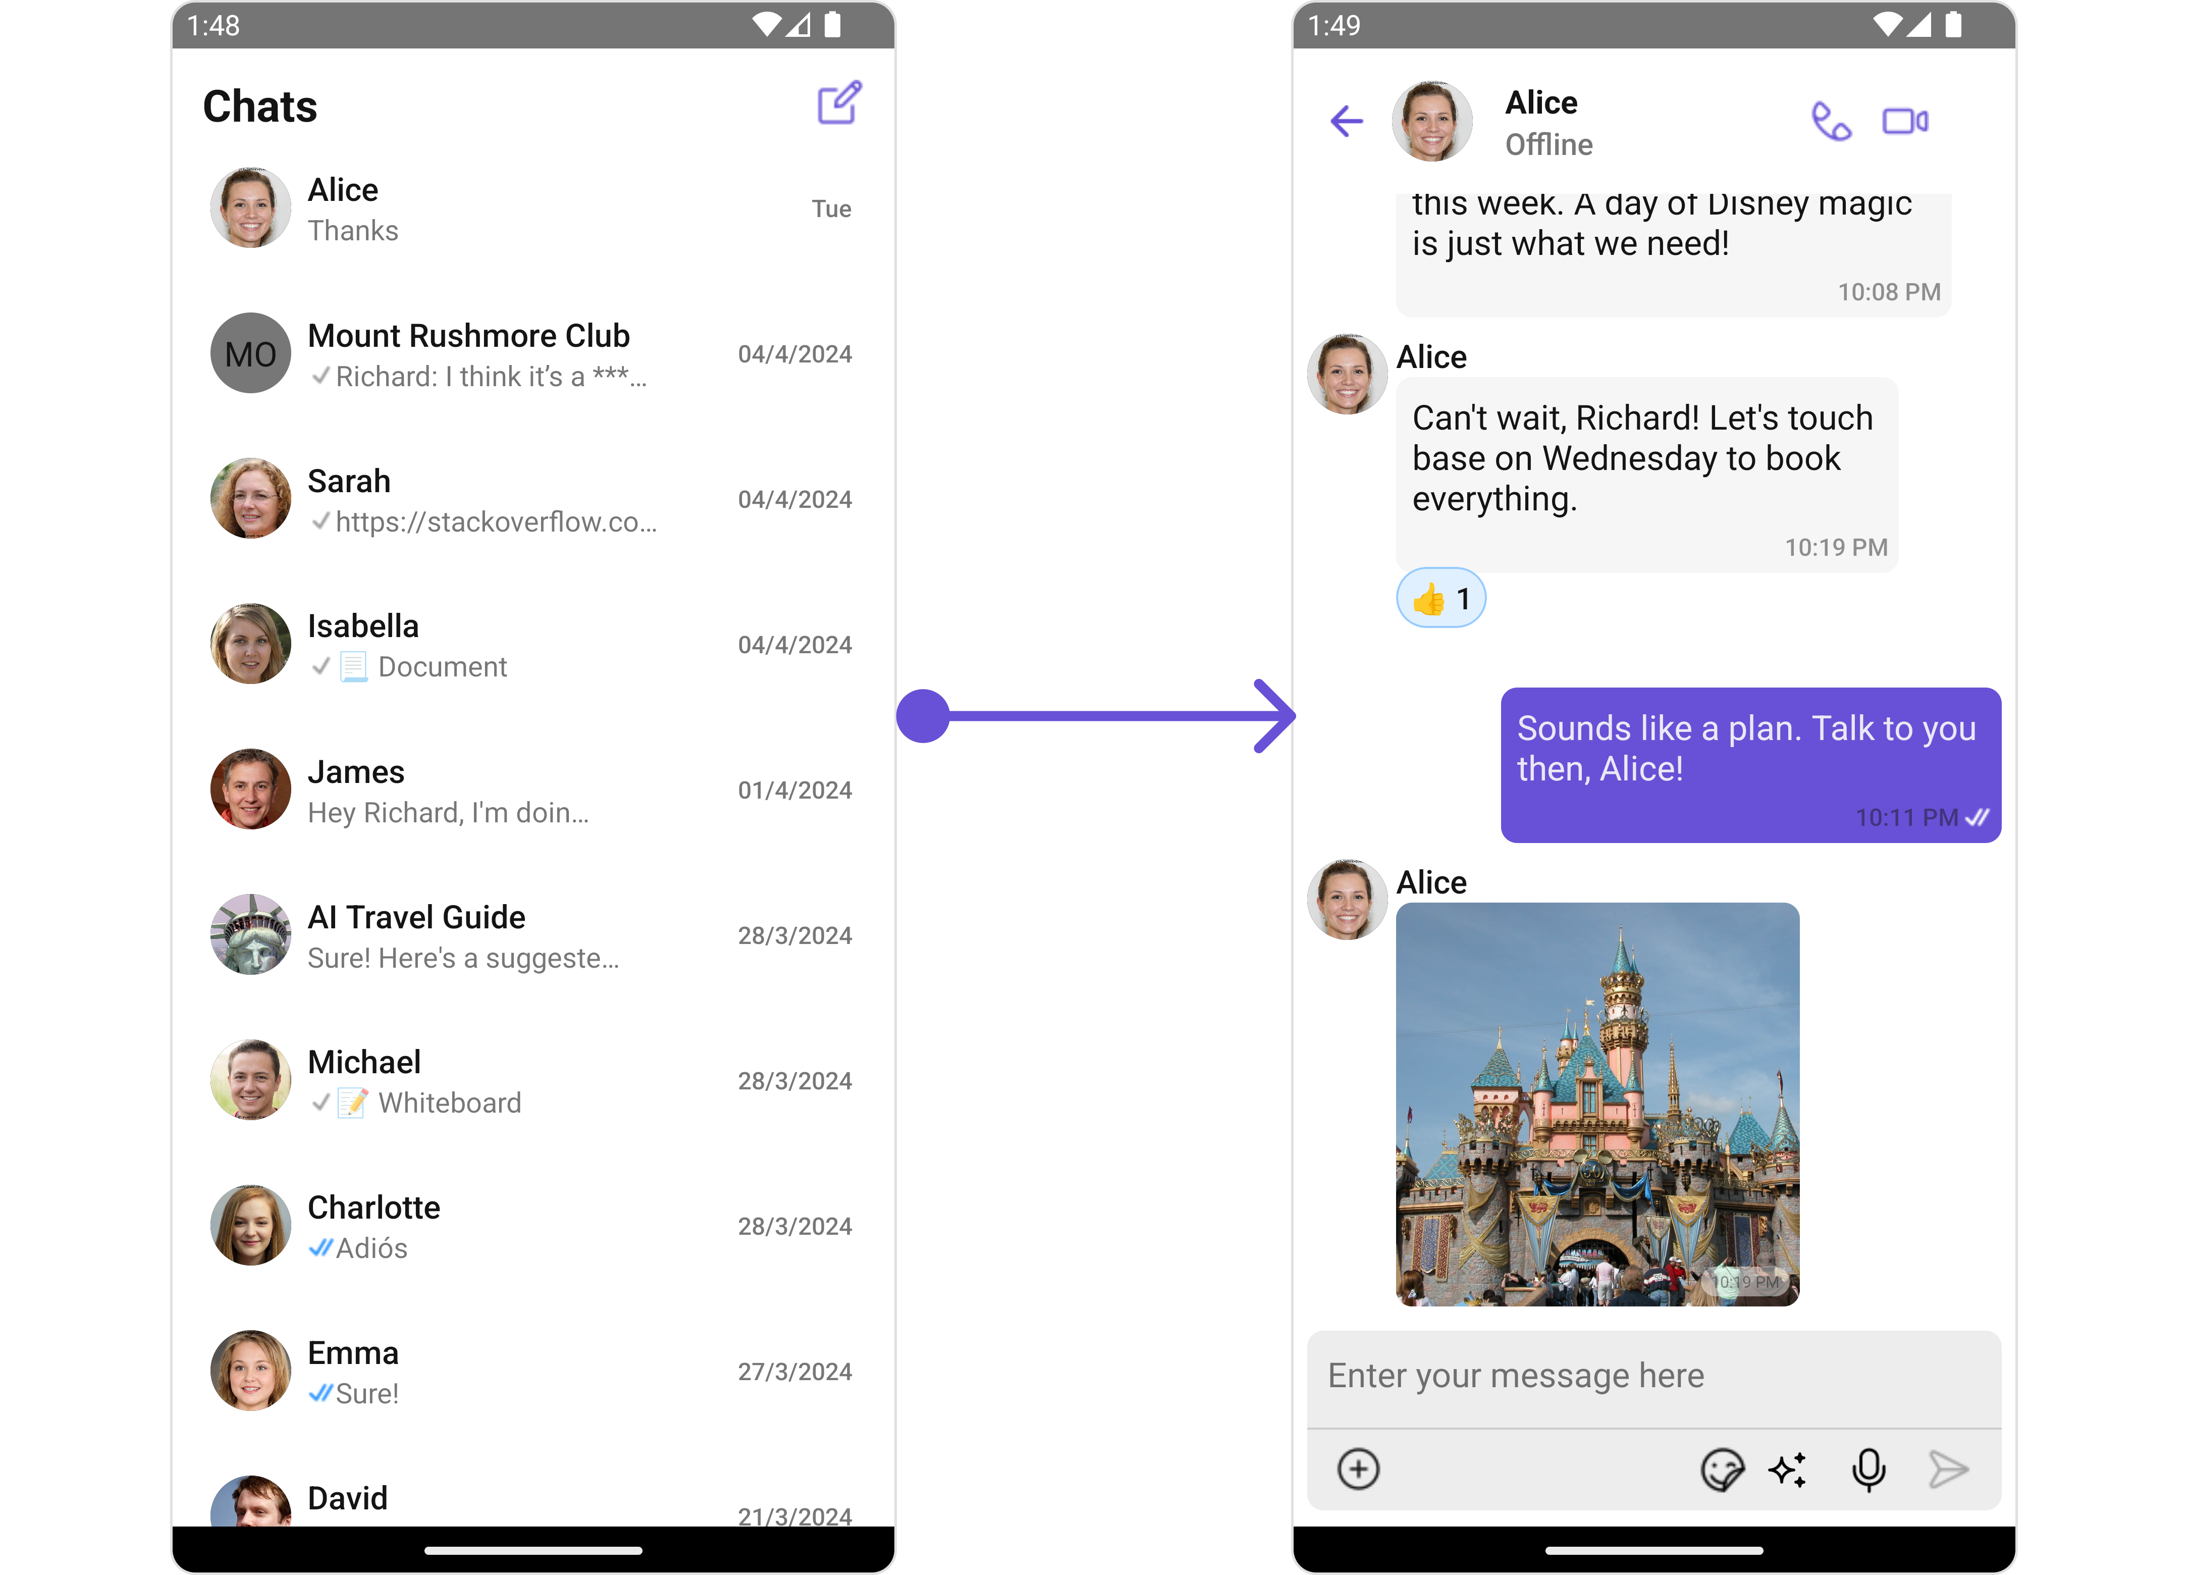
Task: Open Michael's Whiteboard conversation
Action: click(x=531, y=1081)
